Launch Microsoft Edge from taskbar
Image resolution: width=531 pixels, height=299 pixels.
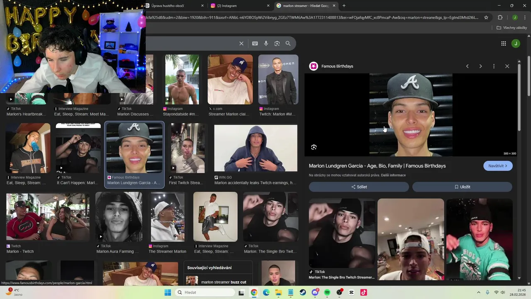[266, 292]
